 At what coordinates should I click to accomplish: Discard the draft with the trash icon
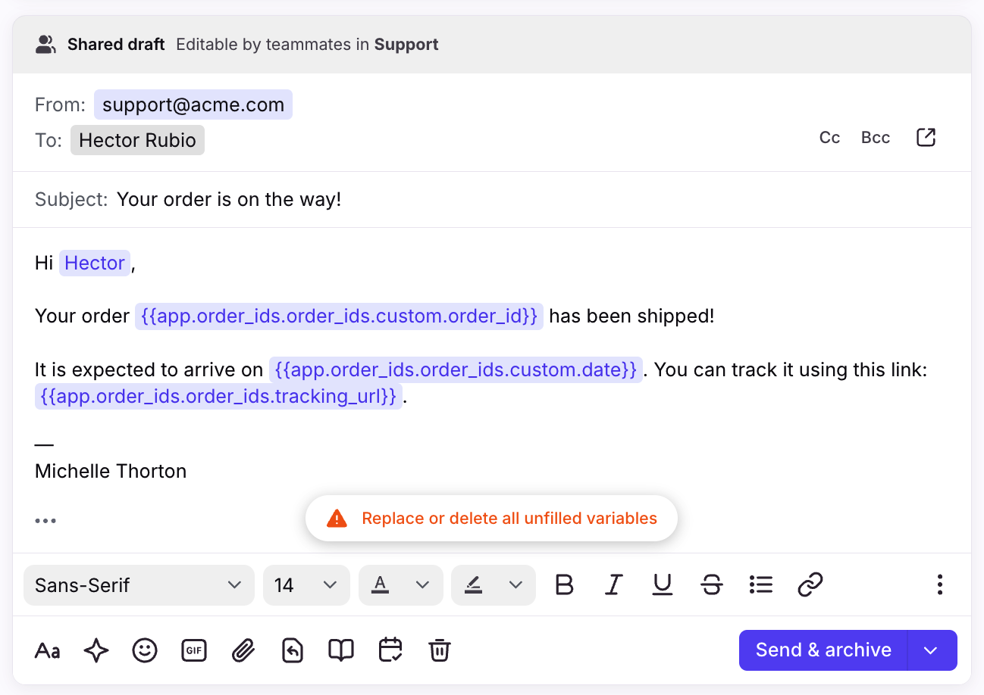tap(439, 650)
